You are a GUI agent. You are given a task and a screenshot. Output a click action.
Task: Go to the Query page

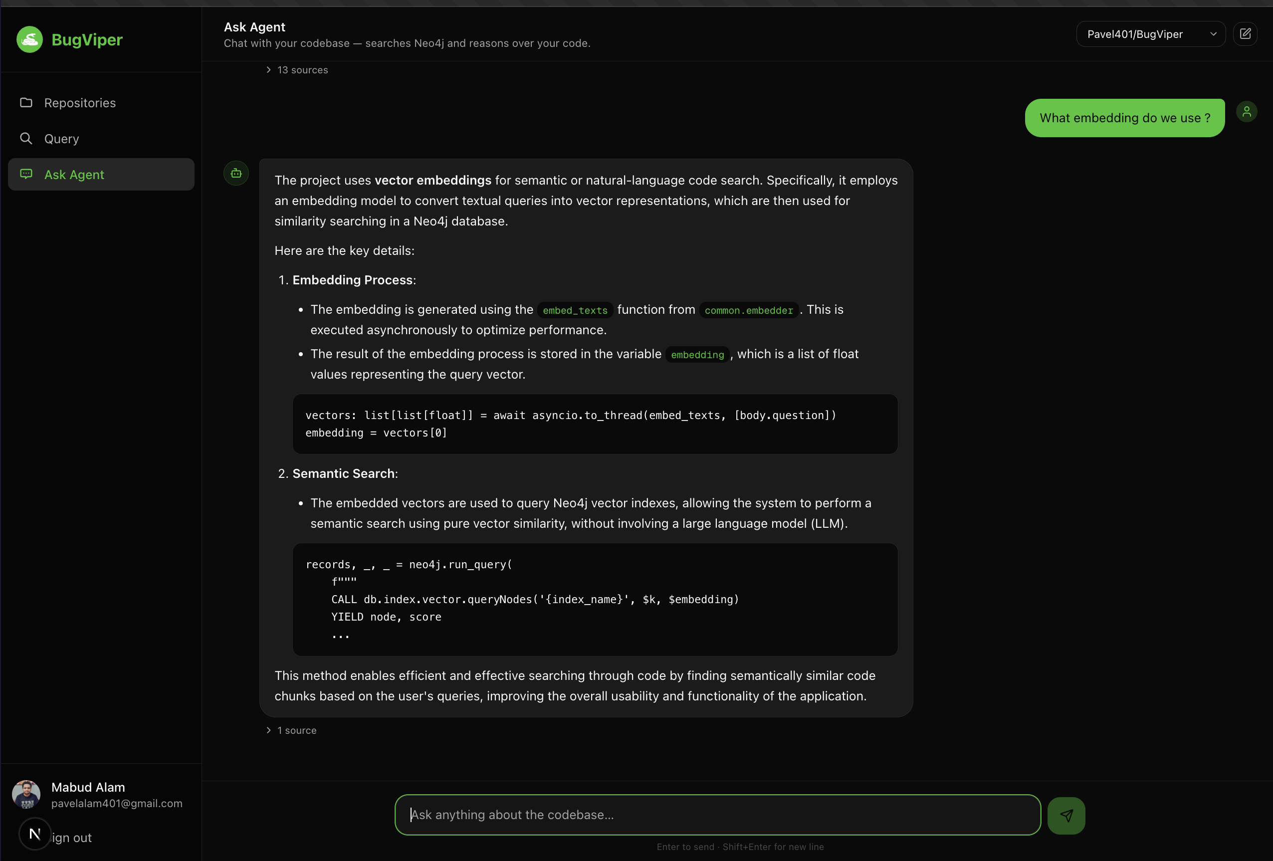[x=61, y=139]
